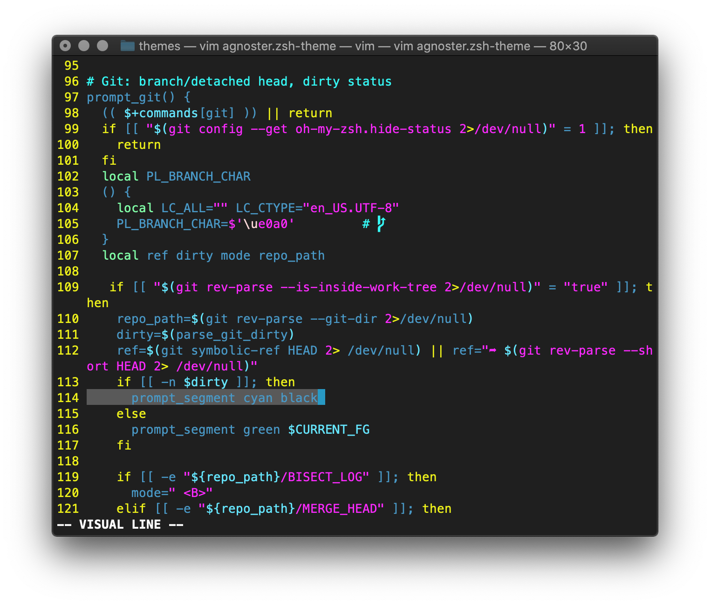
Task: Click the $CURRENT_FG variable on line 116
Action: [x=328, y=430]
